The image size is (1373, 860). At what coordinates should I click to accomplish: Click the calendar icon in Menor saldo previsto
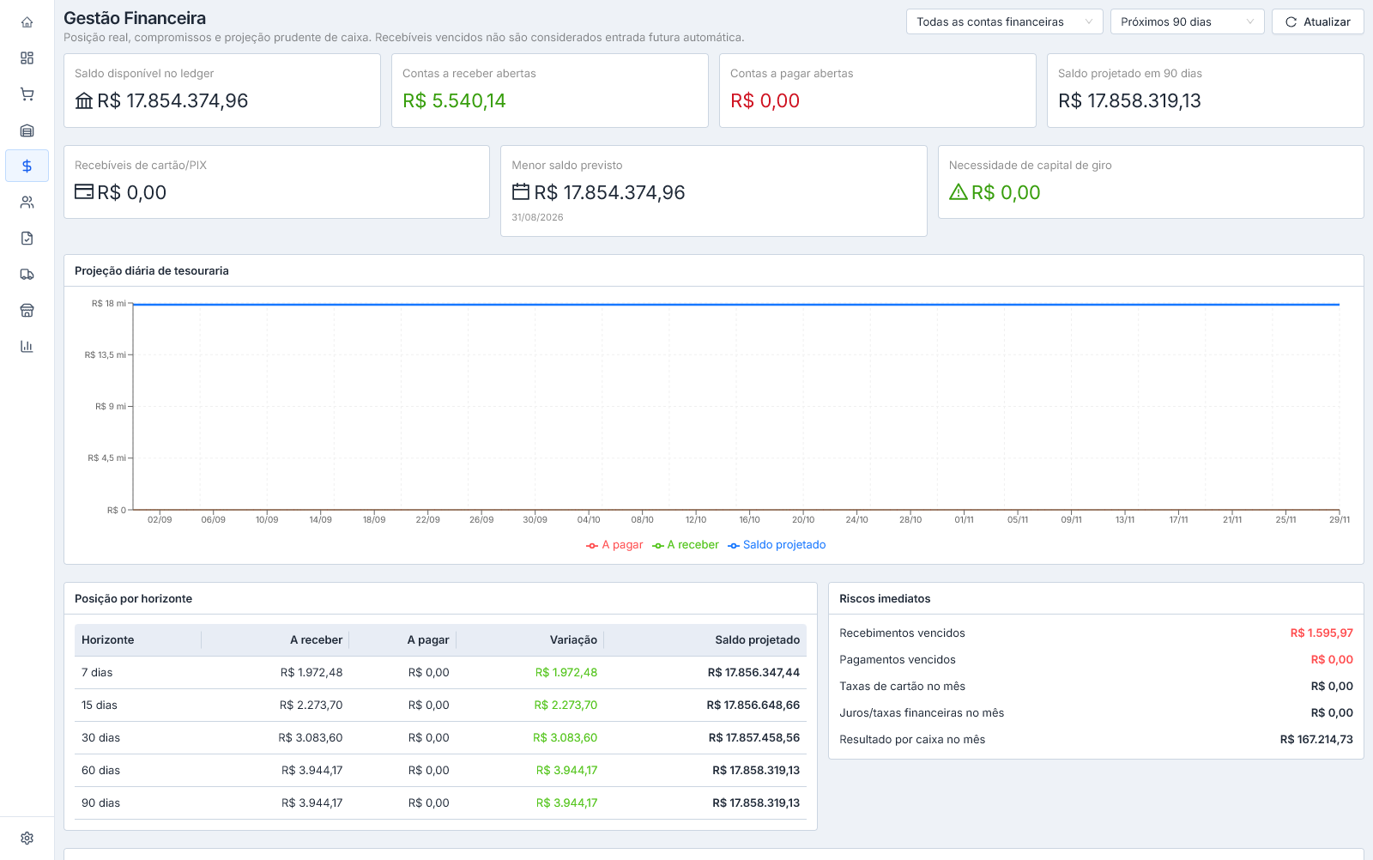pyautogui.click(x=521, y=192)
